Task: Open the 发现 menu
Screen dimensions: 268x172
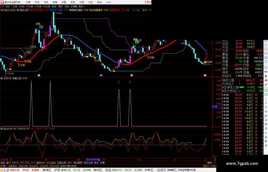Action: coord(73,2)
